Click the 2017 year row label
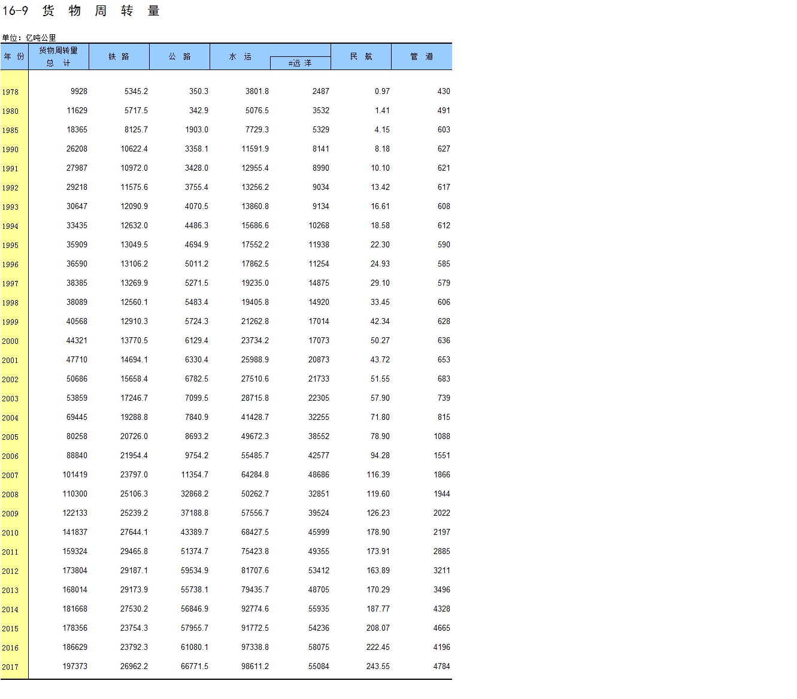 click(x=10, y=667)
